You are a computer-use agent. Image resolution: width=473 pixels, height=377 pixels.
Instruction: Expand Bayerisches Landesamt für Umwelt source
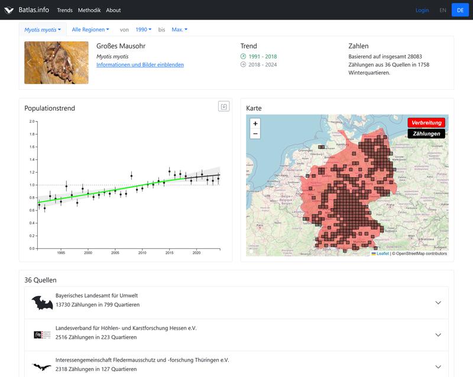(x=237, y=303)
